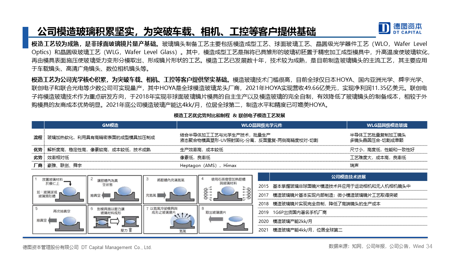459x258 pixels.
Task: Select the 优势 row label
Action: (x=38, y=149)
